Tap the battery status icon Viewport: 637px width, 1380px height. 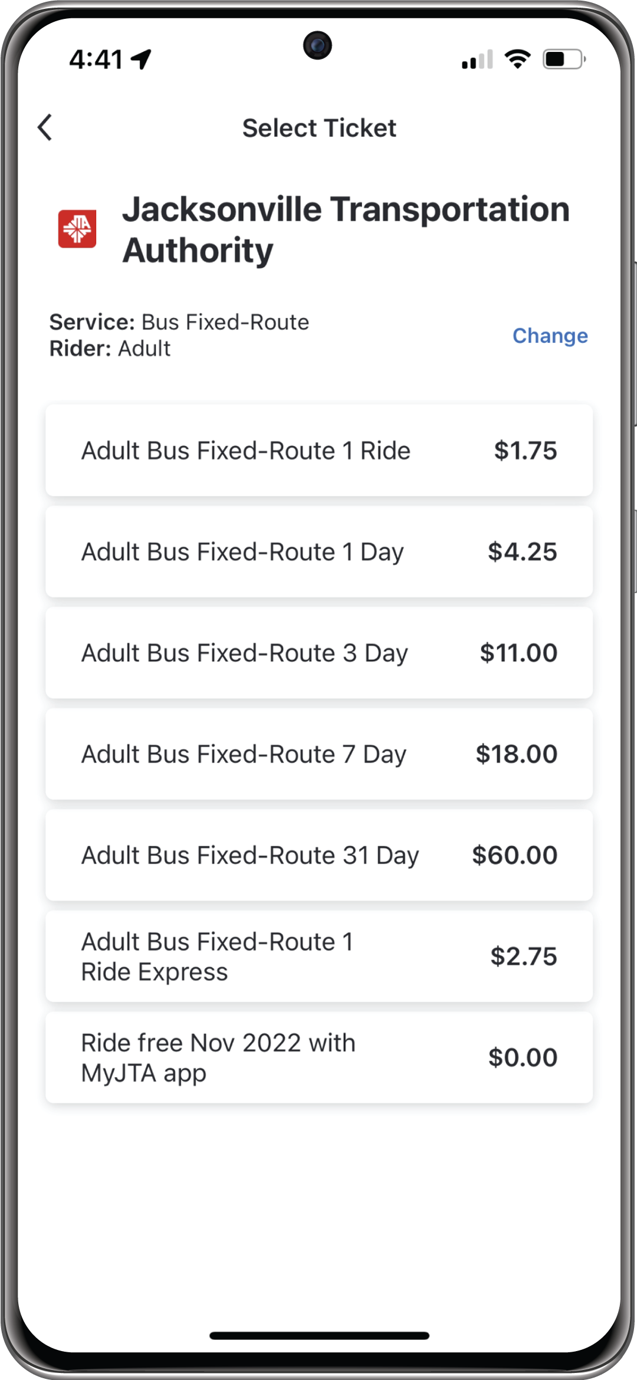pos(564,59)
